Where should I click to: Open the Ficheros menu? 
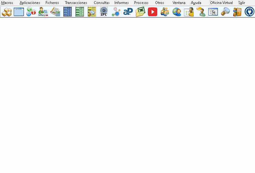52,3
